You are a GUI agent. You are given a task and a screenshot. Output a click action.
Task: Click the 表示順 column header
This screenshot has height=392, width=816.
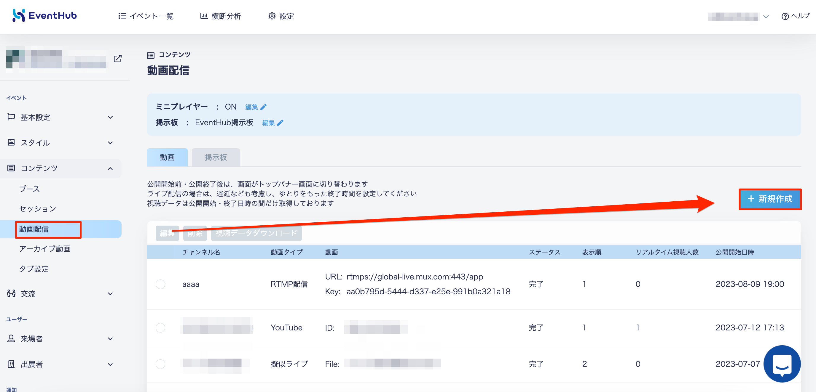592,252
